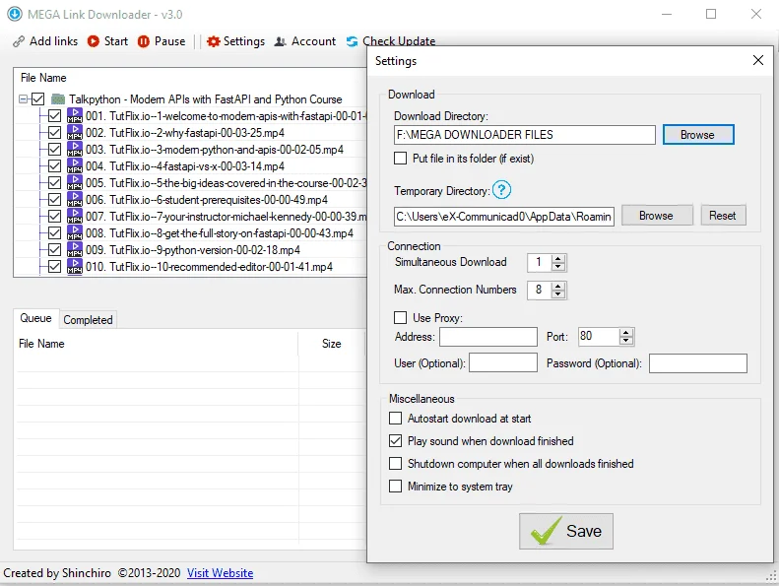Uncheck file 010 recommended-editor checkbox

pyautogui.click(x=54, y=267)
